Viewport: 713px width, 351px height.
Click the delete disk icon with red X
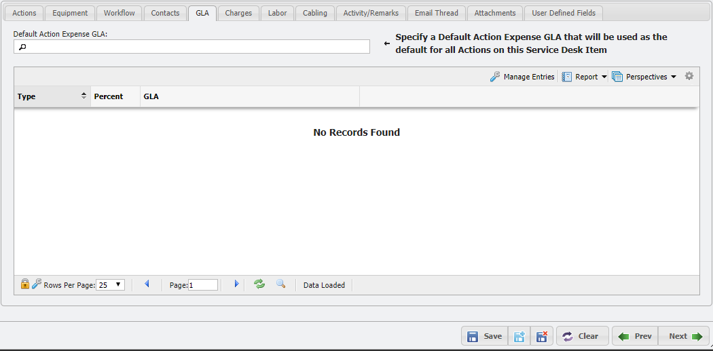point(541,336)
